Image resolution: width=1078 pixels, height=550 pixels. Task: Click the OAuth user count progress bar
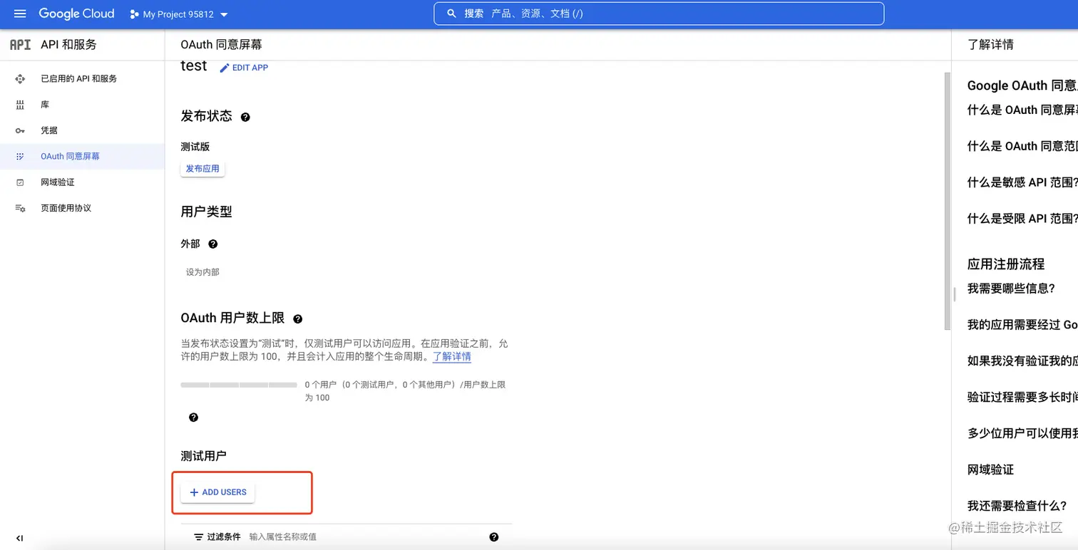(x=239, y=385)
